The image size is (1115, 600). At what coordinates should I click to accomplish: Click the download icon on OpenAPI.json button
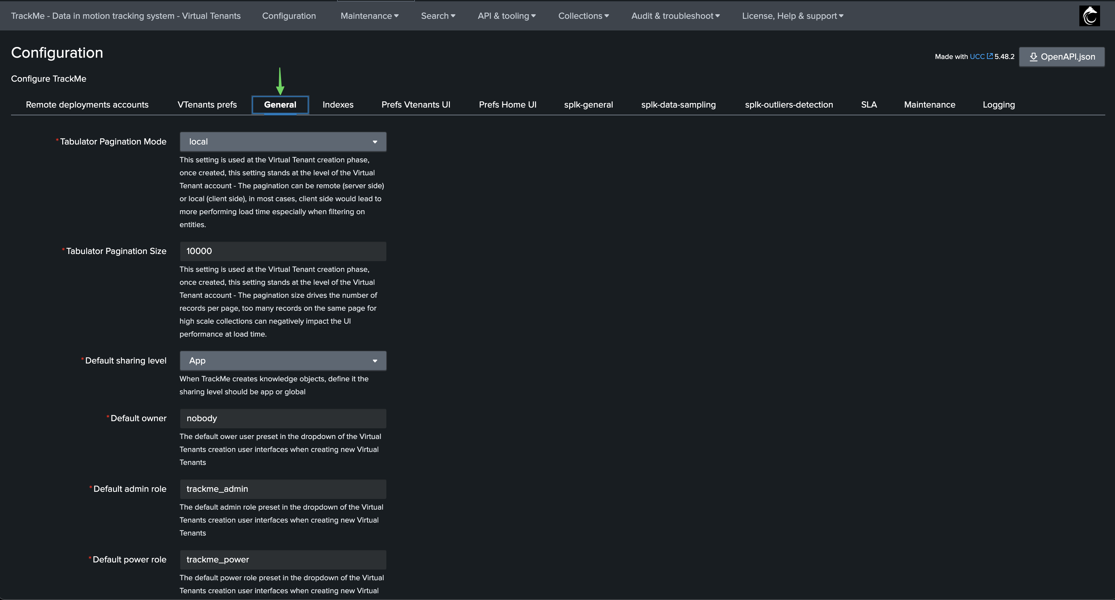(x=1033, y=57)
